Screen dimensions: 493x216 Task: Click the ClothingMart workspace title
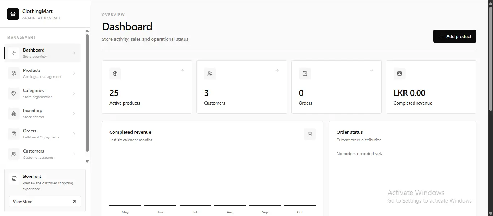[x=38, y=11]
